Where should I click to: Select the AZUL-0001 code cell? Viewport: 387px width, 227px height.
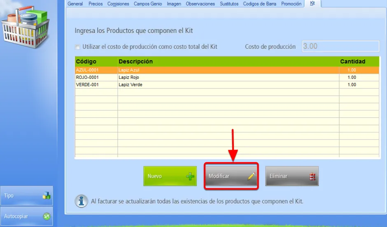pos(96,70)
